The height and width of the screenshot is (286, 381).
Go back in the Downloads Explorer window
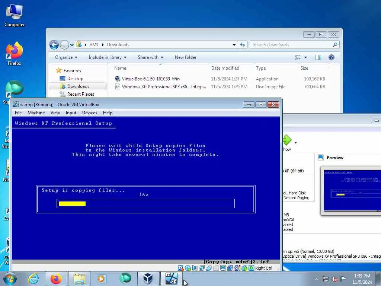click(x=54, y=45)
